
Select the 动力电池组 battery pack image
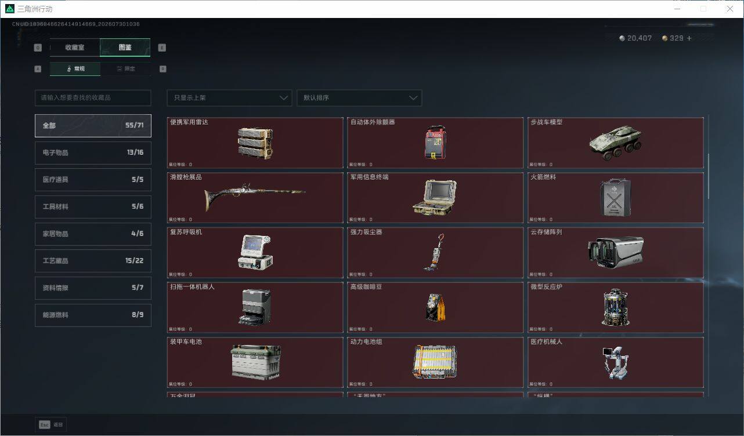tap(435, 362)
